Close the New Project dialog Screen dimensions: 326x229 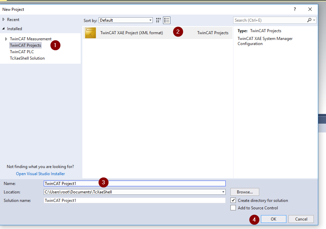coord(310,9)
